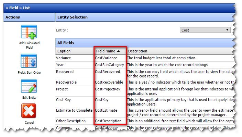242x137 pixels.
Task: Click the Add Calculated Field label
Action: (29, 45)
